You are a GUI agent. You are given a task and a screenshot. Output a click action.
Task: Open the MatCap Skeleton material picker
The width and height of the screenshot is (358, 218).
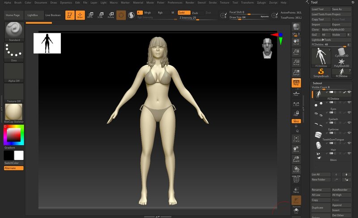pyautogui.click(x=13, y=112)
